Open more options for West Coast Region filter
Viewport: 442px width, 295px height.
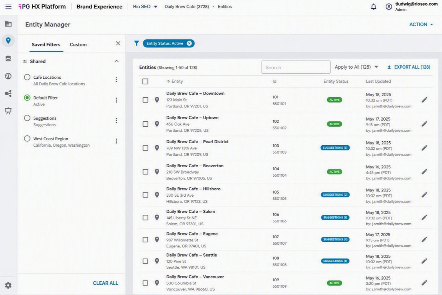(116, 141)
